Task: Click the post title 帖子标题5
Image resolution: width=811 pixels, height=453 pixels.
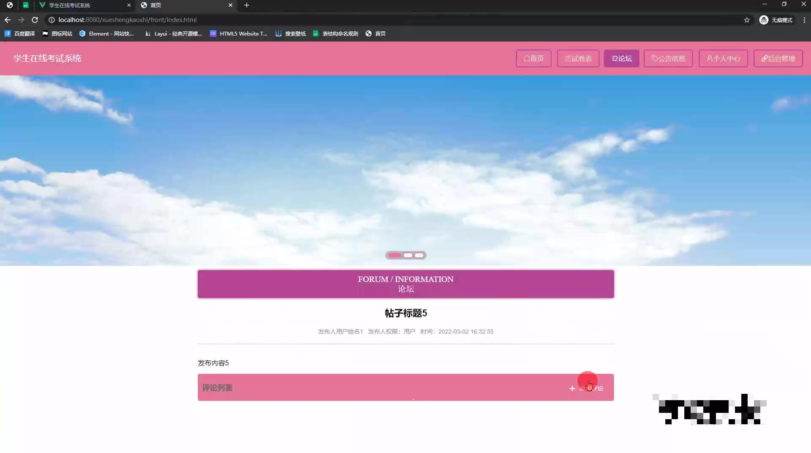Action: 405,313
